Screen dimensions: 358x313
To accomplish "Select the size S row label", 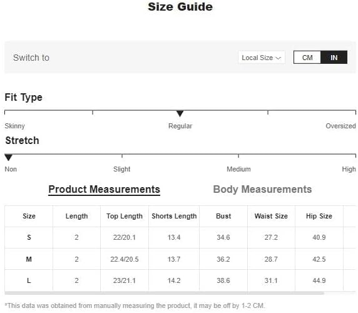I will point(29,237).
